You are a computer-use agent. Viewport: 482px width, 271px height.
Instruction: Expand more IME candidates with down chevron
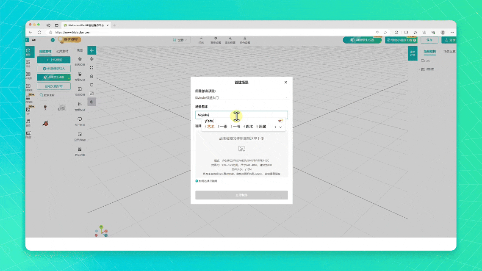click(x=280, y=127)
